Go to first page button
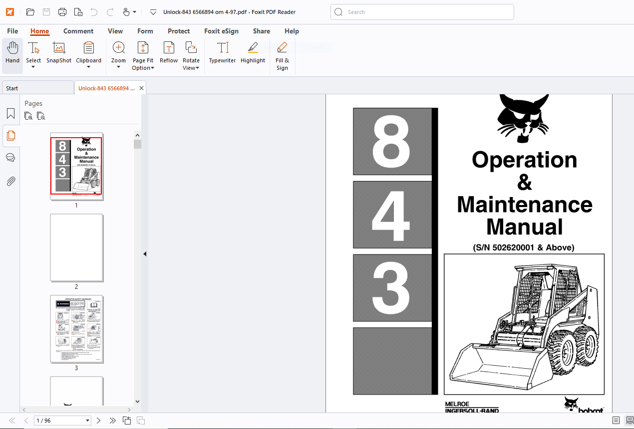This screenshot has width=634, height=429. 12,421
